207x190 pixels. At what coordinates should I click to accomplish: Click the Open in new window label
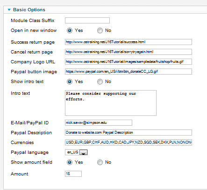(x=34, y=30)
